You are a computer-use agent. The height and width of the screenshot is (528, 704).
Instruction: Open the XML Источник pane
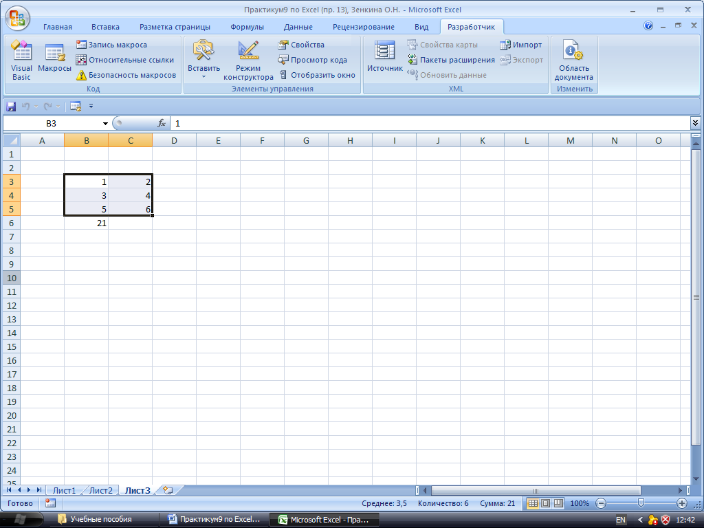pos(385,57)
